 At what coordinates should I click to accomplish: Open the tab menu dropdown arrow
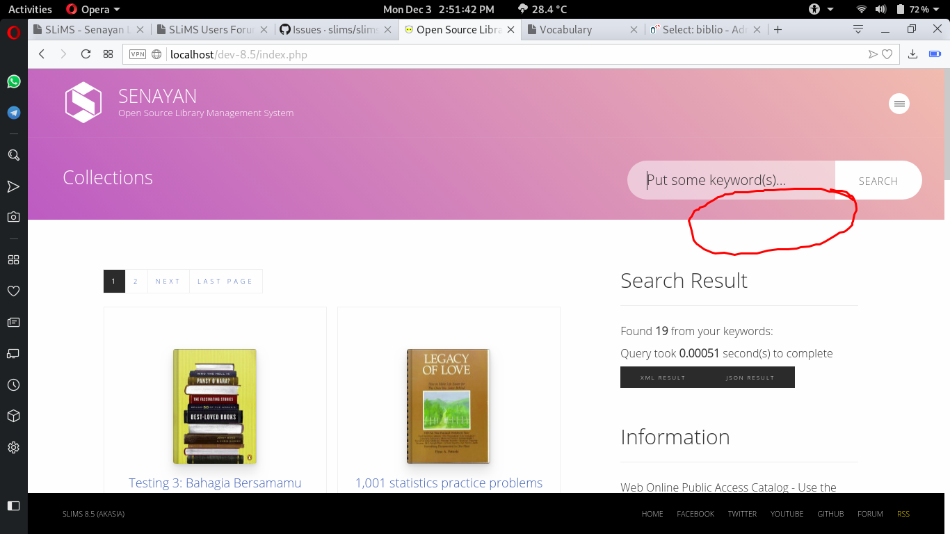[858, 29]
